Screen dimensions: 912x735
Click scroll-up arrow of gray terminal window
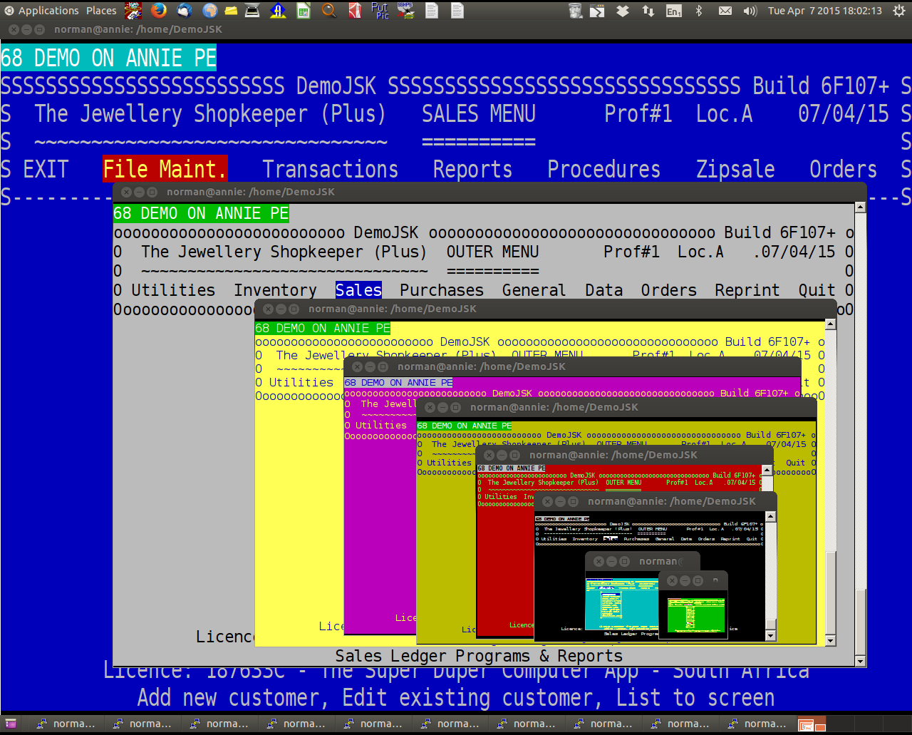860,207
